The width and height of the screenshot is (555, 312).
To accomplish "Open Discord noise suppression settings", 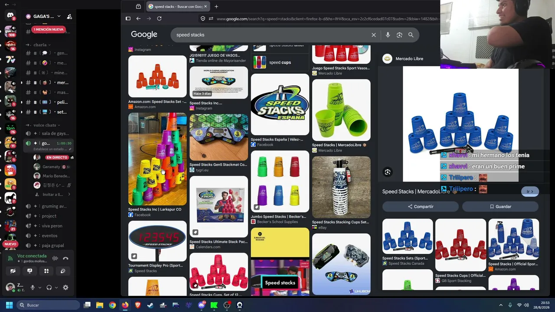I will [55, 258].
